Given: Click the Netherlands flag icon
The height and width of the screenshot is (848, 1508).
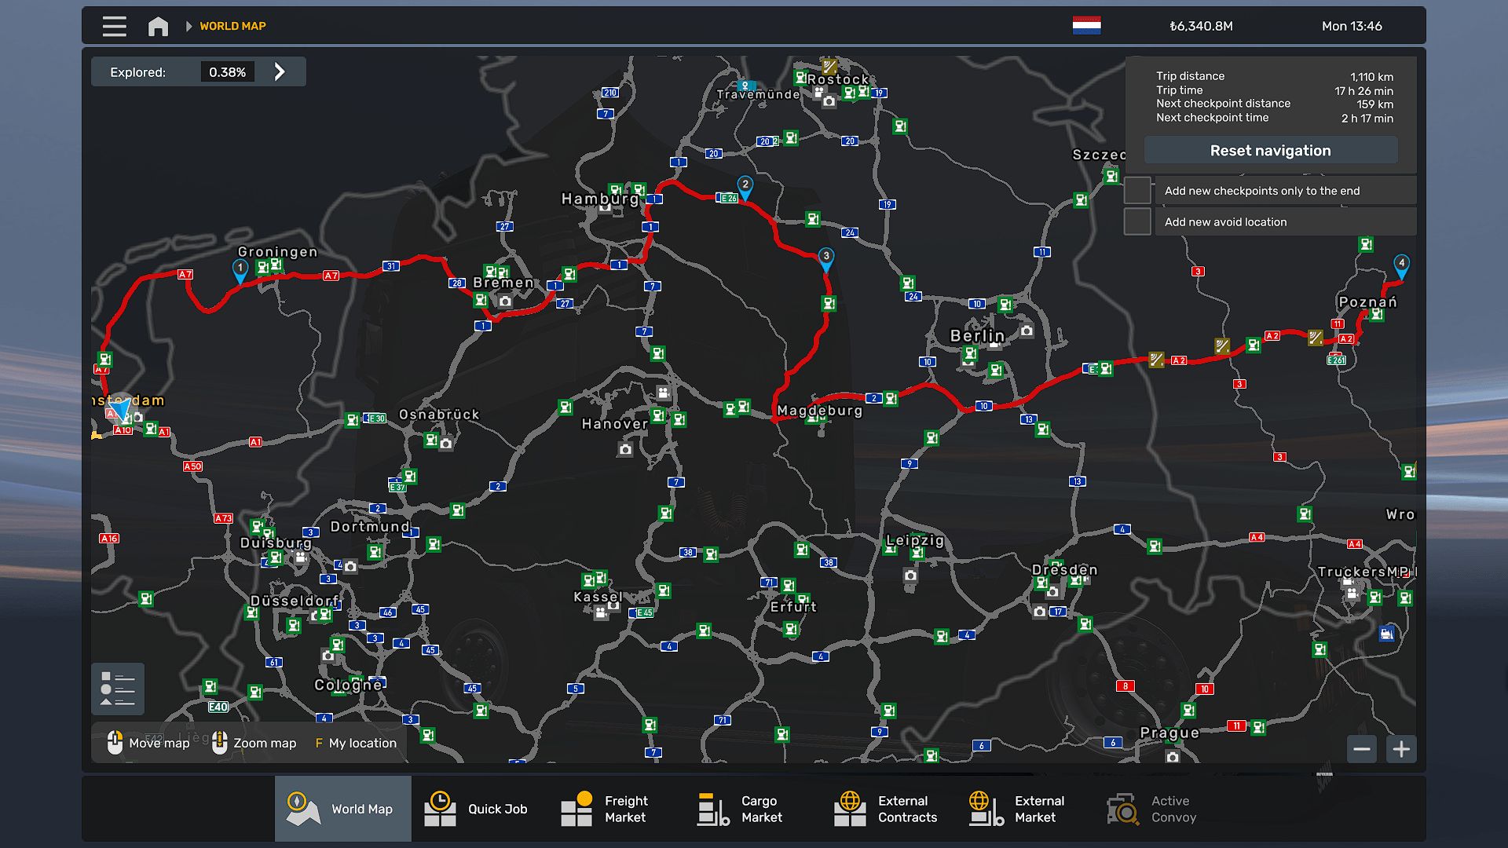Looking at the screenshot, I should (1086, 26).
